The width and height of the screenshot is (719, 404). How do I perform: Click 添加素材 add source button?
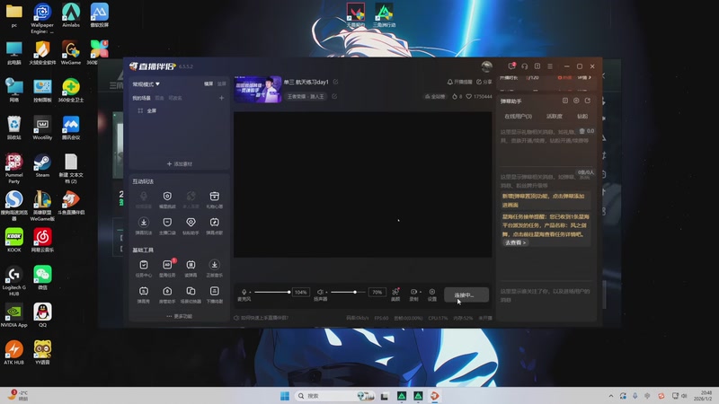pyautogui.click(x=179, y=163)
